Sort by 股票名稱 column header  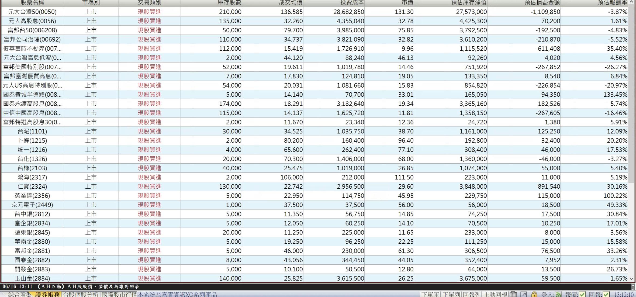tap(32, 3)
